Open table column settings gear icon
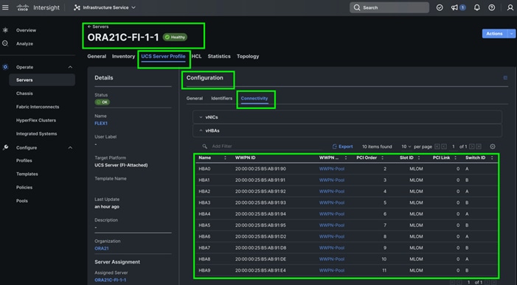Viewport: 517px width, 285px height. [x=492, y=147]
